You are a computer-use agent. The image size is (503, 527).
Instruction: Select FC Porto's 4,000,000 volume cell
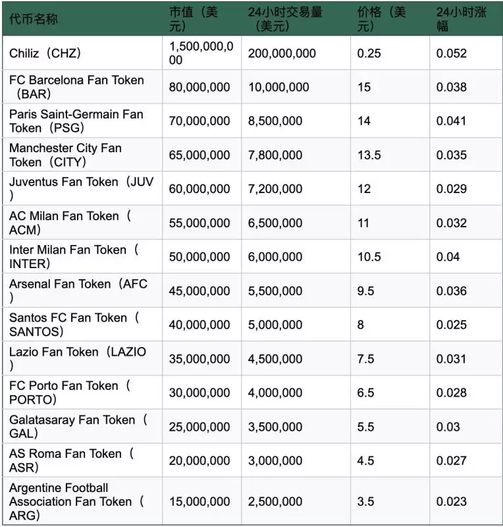pos(275,393)
